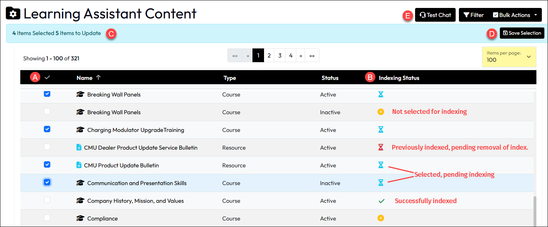Click the green checkmark successfully indexed icon
This screenshot has height=227, width=548.
click(381, 201)
